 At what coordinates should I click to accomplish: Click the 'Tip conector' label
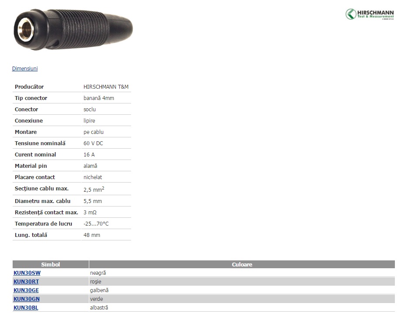(x=31, y=98)
